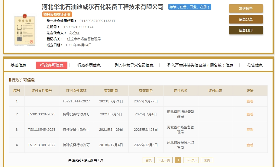275x167 pixels.
Task: Click the 有效期至 column header
Action: [x=146, y=91]
